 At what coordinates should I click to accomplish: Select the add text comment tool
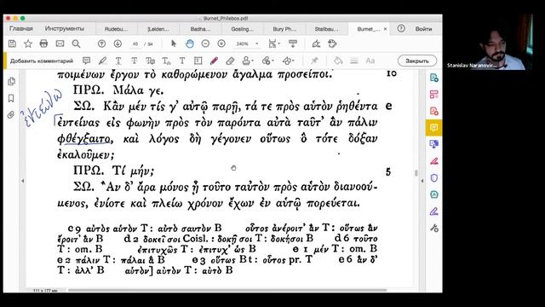pyautogui.click(x=182, y=61)
